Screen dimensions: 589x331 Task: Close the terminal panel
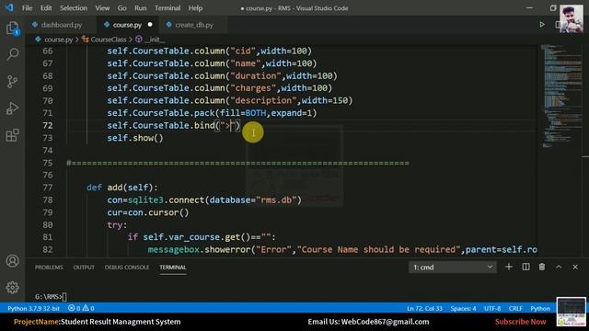tap(575, 267)
